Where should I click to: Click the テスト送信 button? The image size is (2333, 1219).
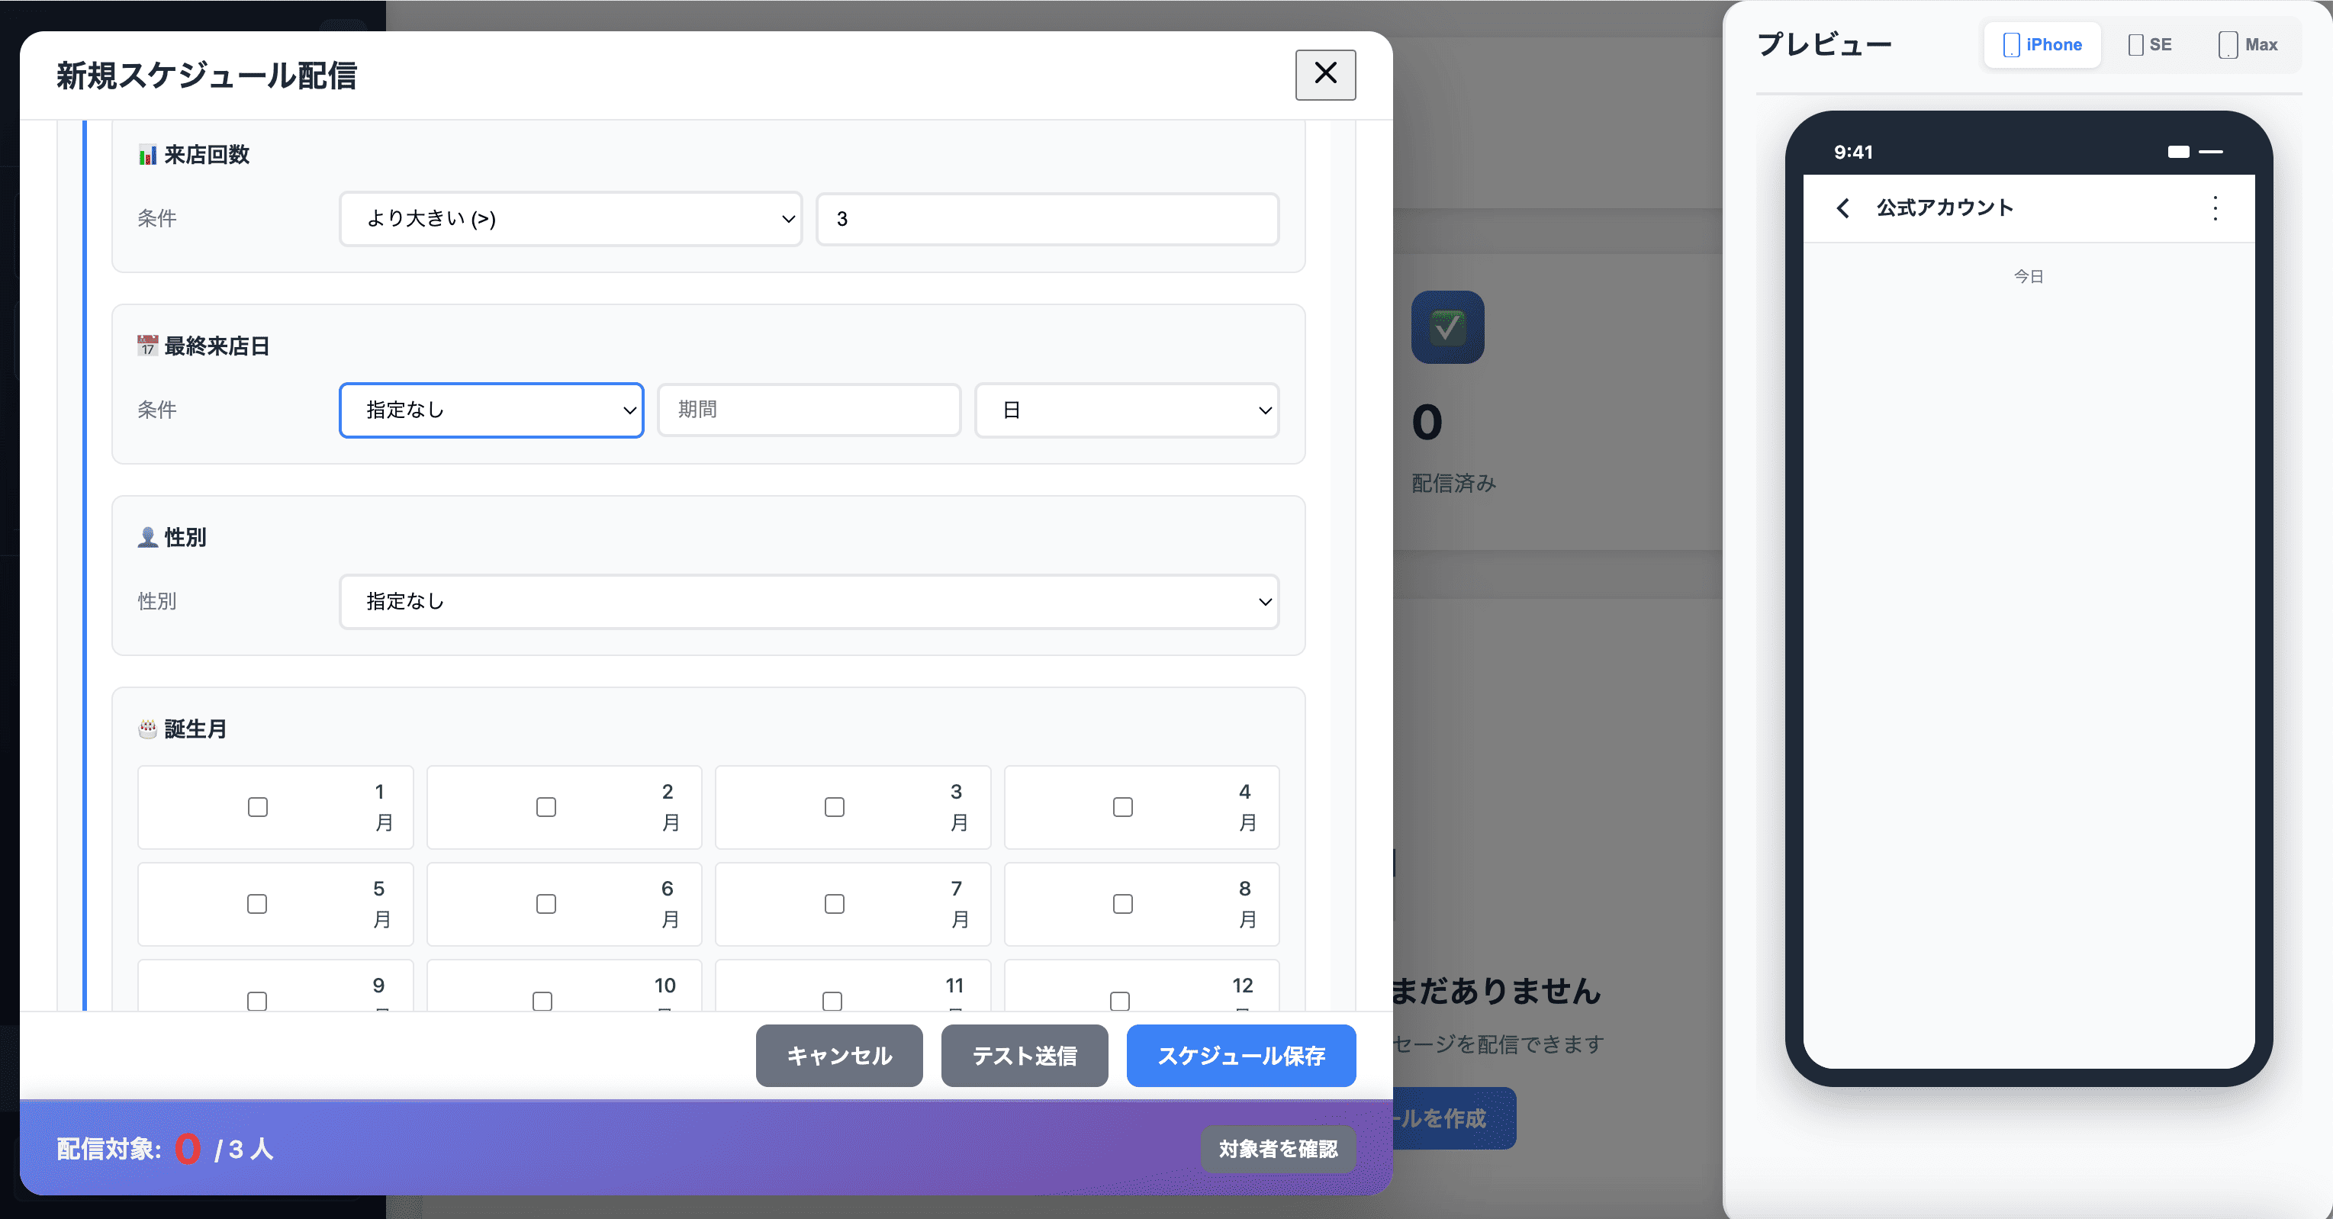click(x=1025, y=1055)
